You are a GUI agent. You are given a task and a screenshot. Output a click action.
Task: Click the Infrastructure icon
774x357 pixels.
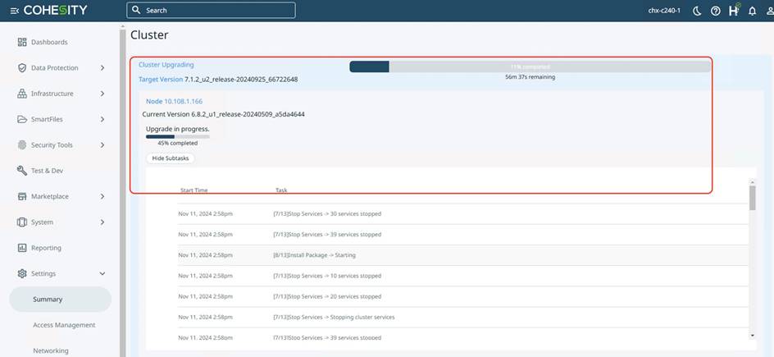click(22, 94)
